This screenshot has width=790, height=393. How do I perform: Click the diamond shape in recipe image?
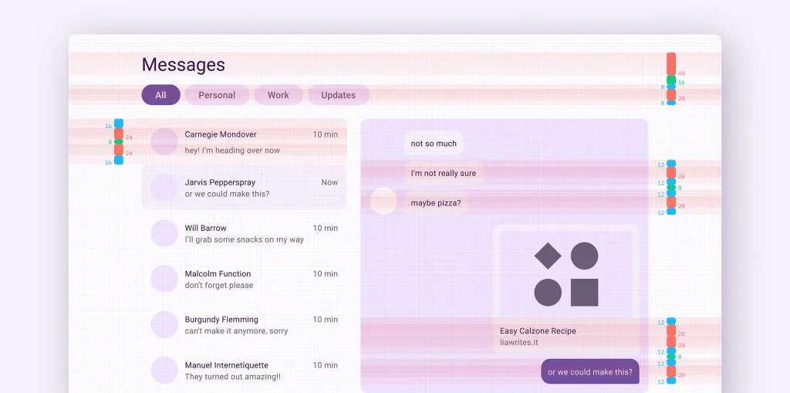(548, 256)
